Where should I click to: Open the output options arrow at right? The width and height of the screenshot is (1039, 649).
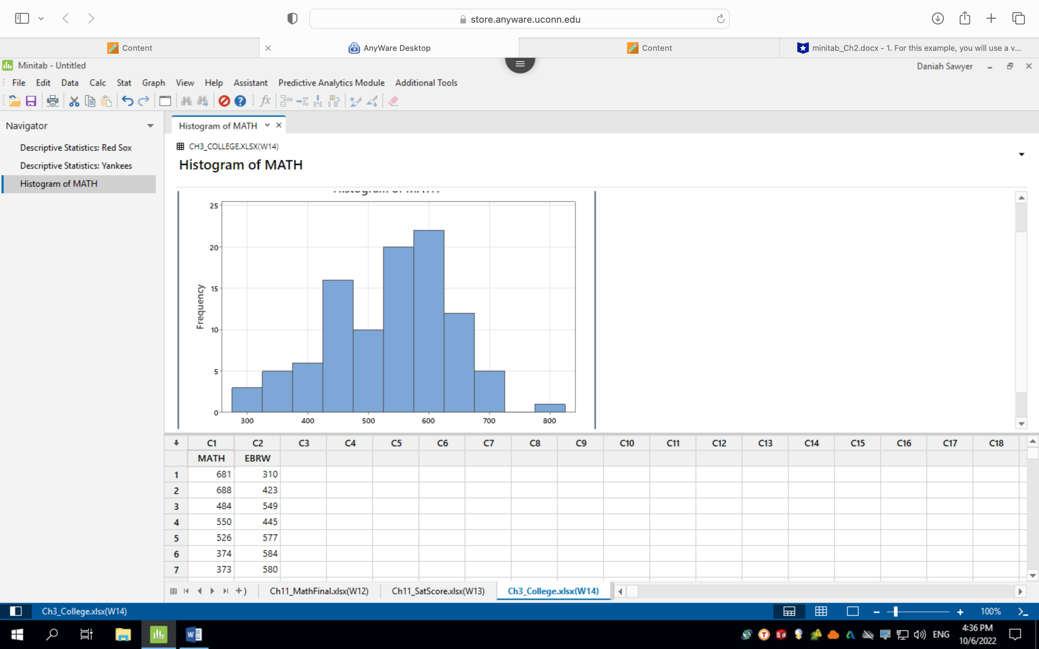point(1021,155)
